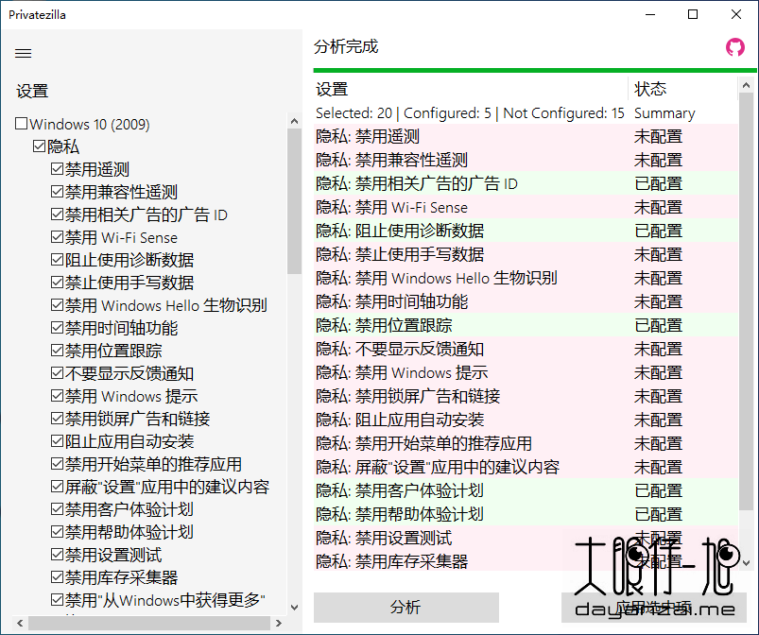Click the tree horizontal scrollbar thumb
The width and height of the screenshot is (759, 635).
pos(149,624)
